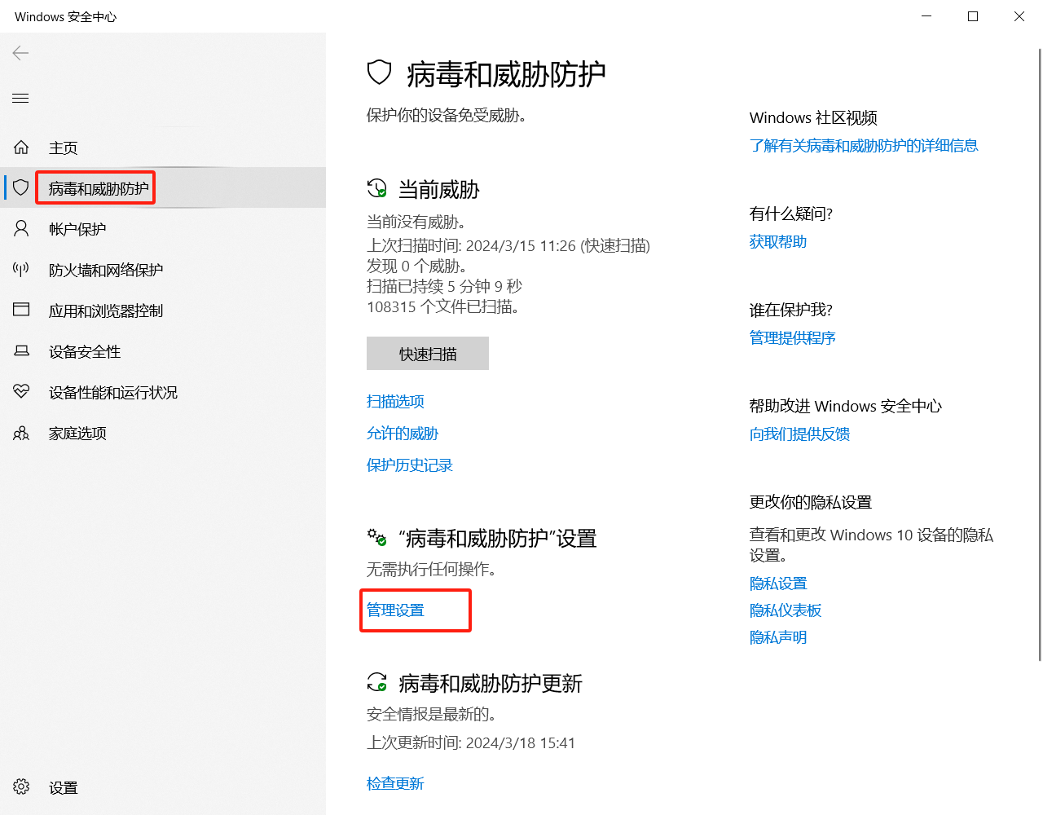The height and width of the screenshot is (815, 1043).
Task: View 允许的威胁 link
Action: click(403, 434)
